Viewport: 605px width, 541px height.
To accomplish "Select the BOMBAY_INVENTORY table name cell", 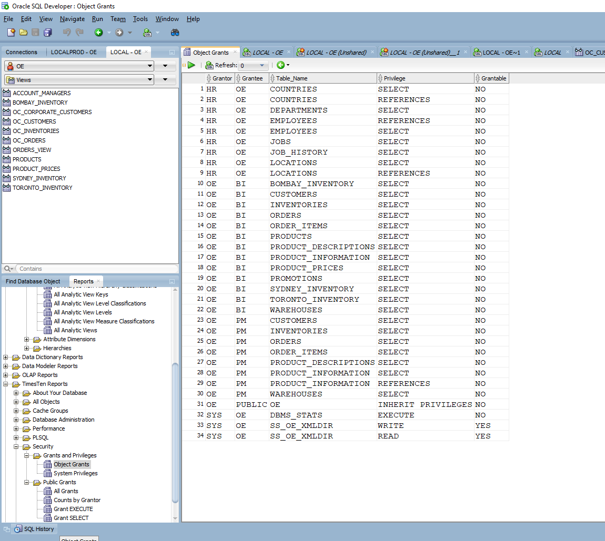I will coord(322,184).
